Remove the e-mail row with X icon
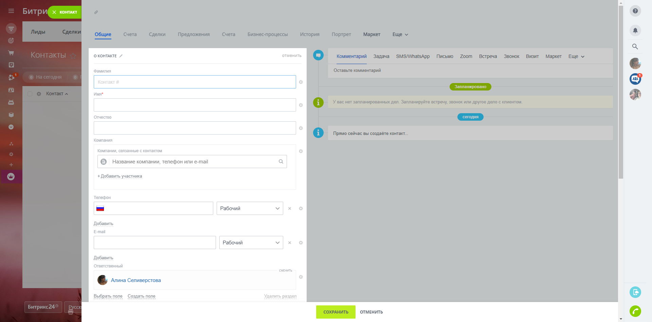The height and width of the screenshot is (322, 652). click(x=290, y=243)
